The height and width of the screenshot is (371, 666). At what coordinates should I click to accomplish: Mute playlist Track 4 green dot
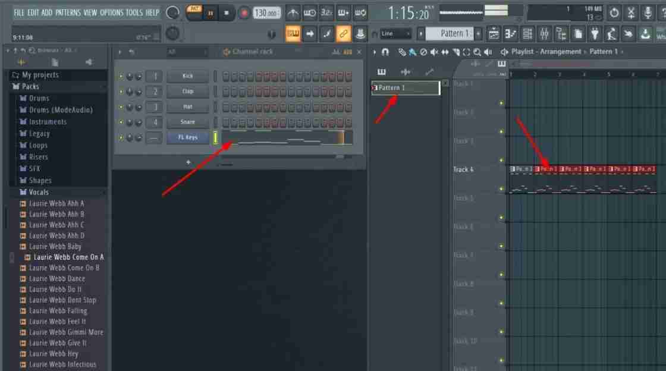tap(501, 188)
